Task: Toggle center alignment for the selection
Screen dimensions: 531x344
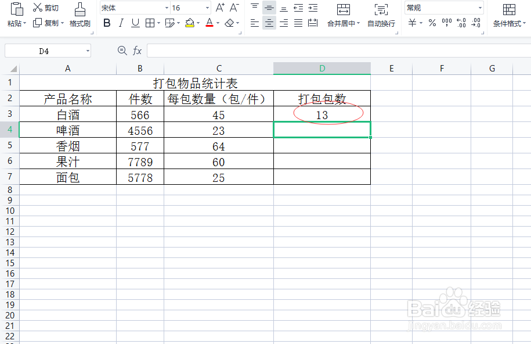Action: pos(268,23)
